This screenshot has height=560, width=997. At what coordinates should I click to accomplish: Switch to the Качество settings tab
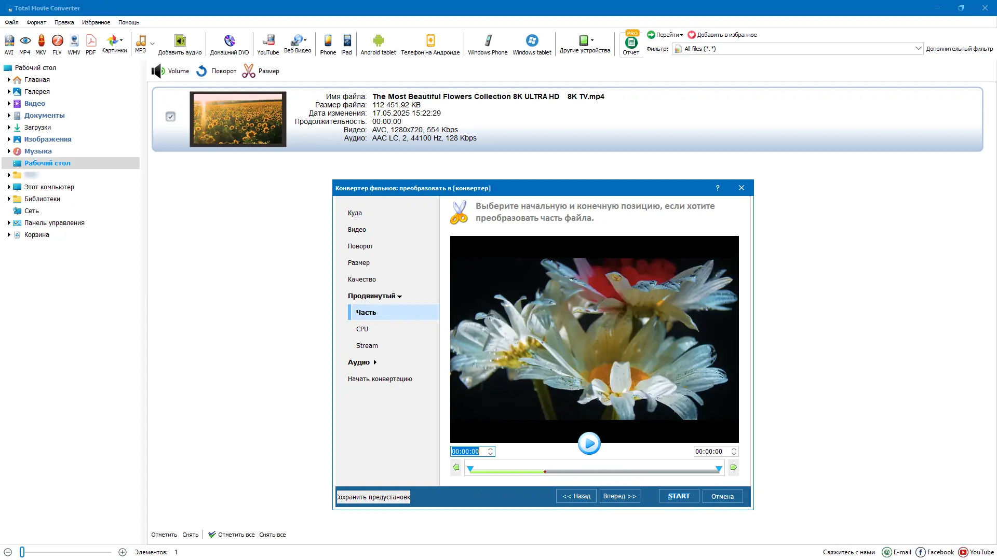361,279
